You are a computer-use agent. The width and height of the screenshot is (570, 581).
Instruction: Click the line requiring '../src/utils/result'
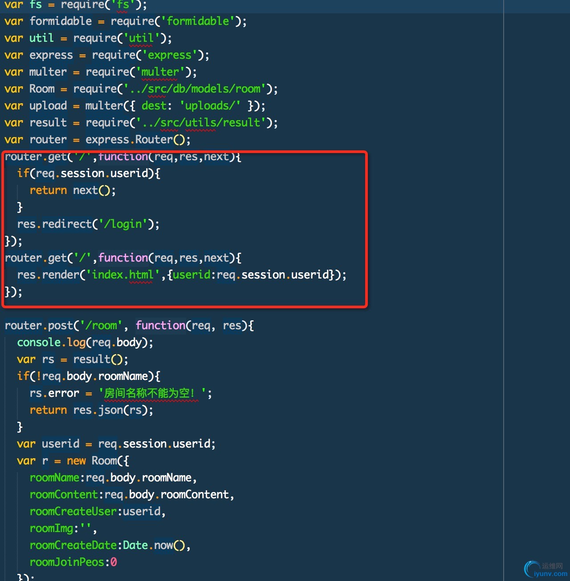pos(141,123)
